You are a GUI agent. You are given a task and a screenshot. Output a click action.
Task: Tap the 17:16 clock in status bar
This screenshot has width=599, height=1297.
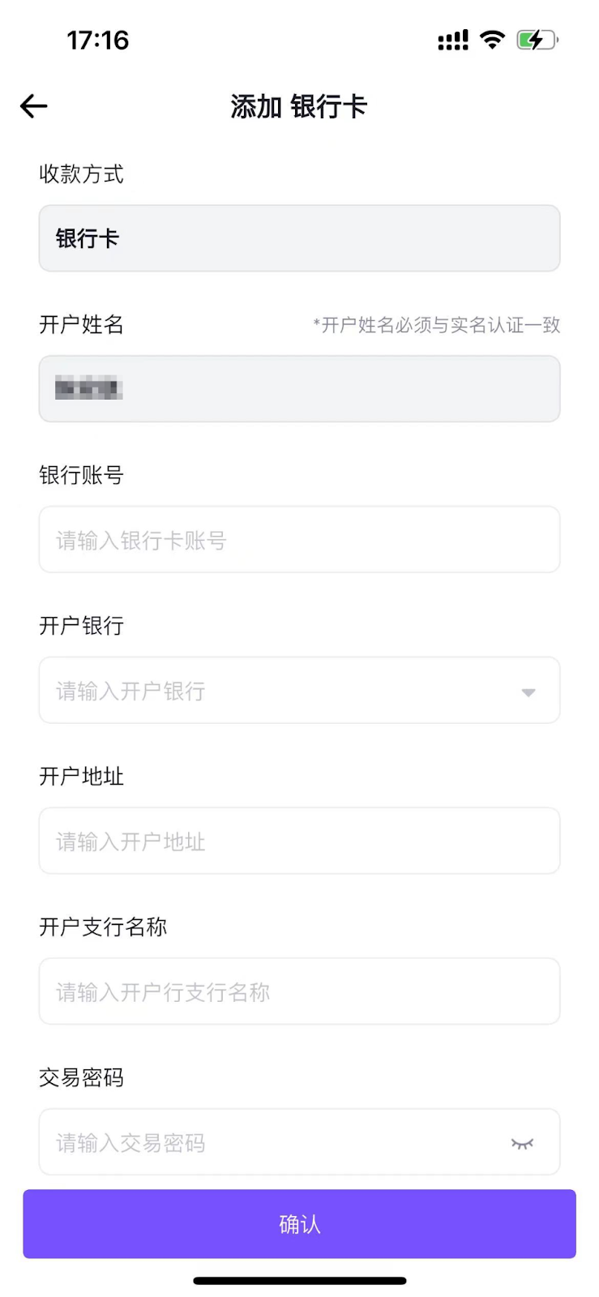tap(97, 40)
